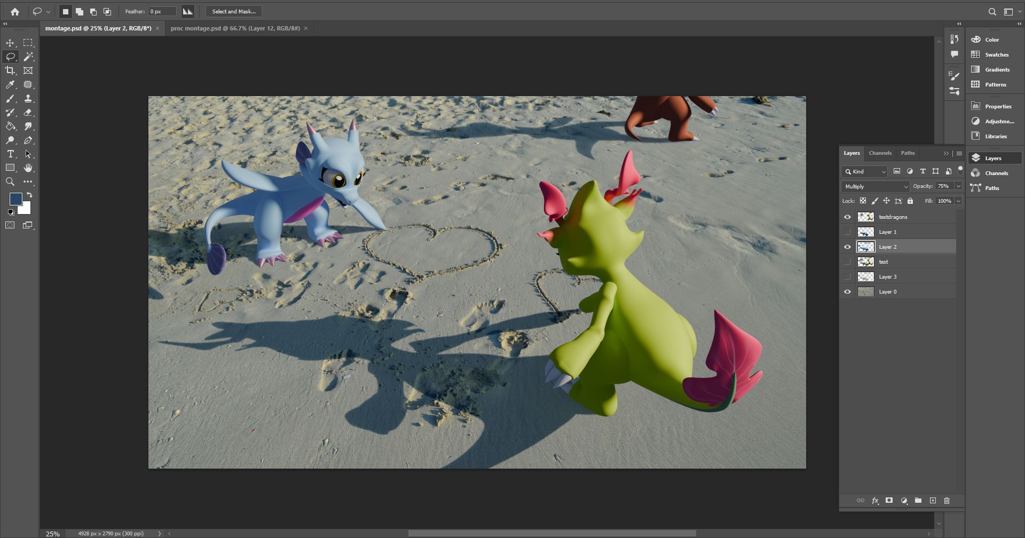Screen dimensions: 1025x538
Task: Reset default foreground and background colors
Action: (x=11, y=212)
